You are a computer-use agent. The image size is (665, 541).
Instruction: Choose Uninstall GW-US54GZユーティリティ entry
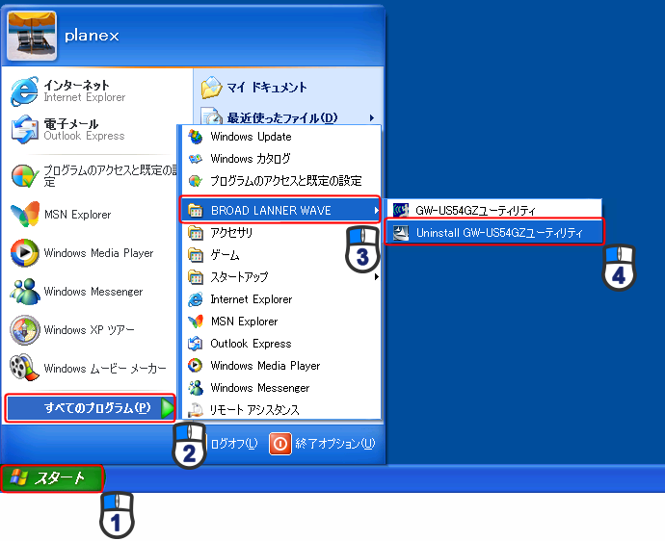493,232
